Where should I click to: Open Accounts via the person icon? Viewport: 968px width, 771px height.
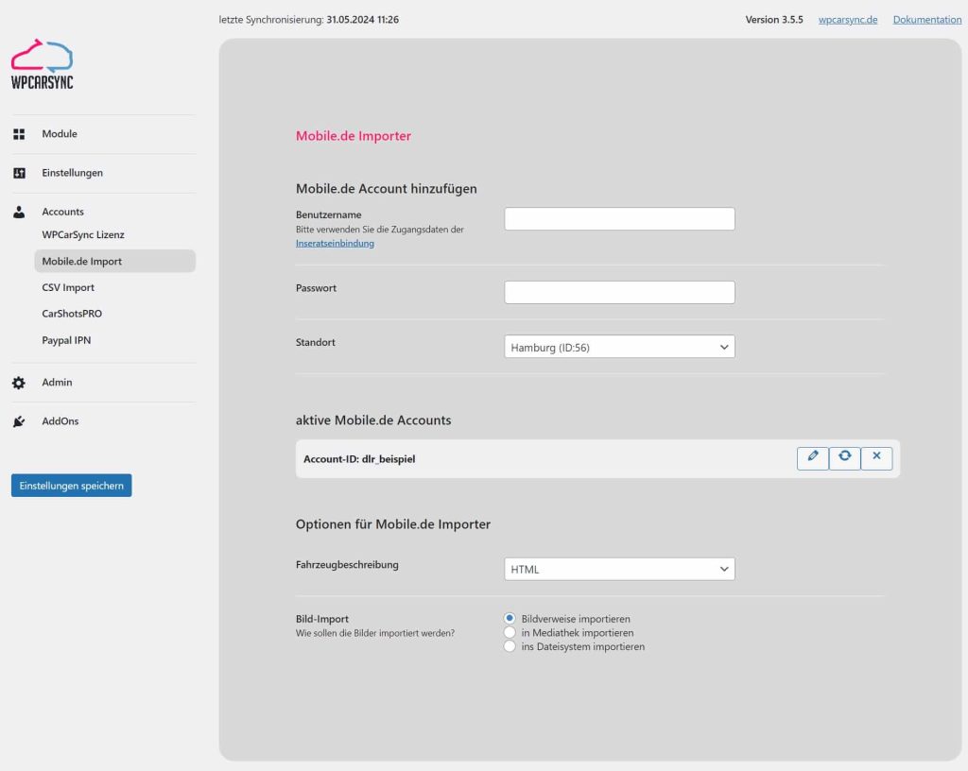(x=19, y=211)
